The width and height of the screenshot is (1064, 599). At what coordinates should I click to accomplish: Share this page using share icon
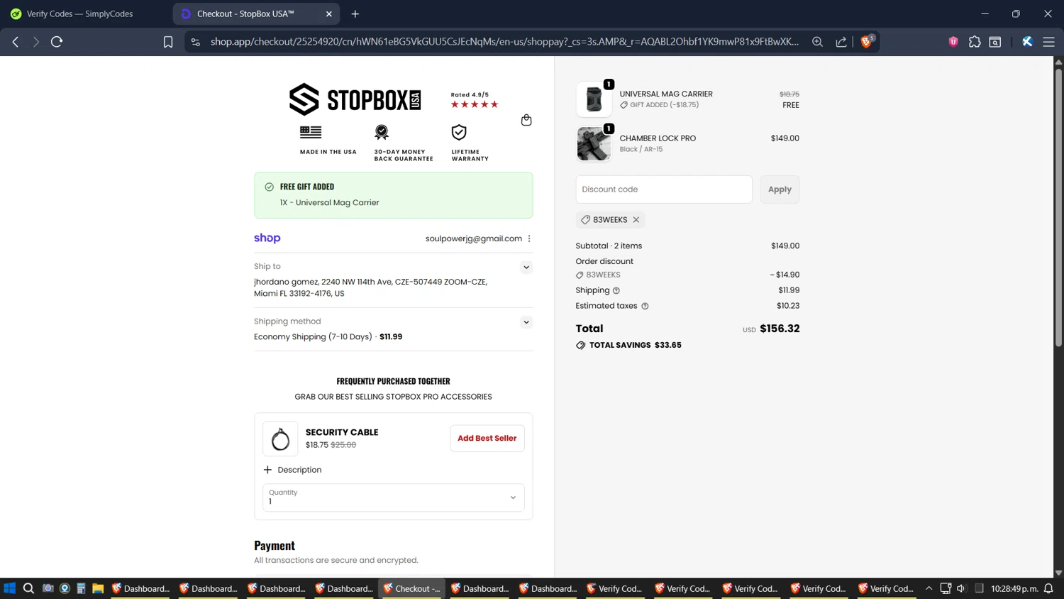[841, 42]
